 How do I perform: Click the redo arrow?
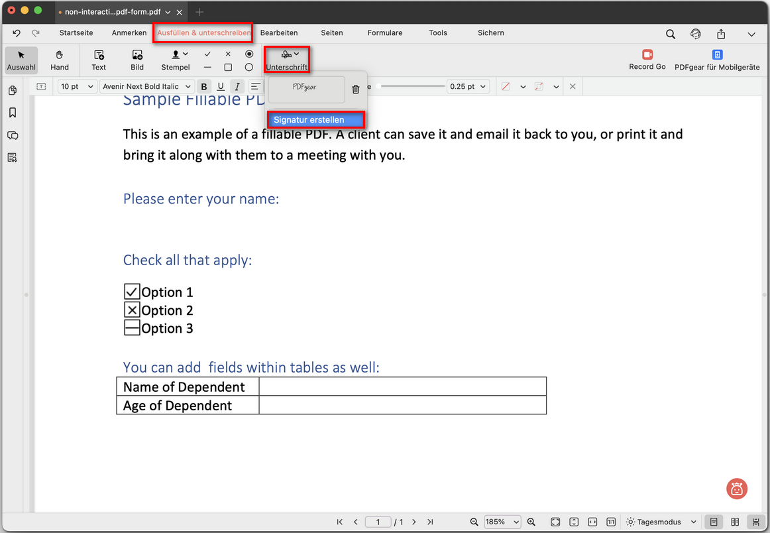[x=35, y=33]
